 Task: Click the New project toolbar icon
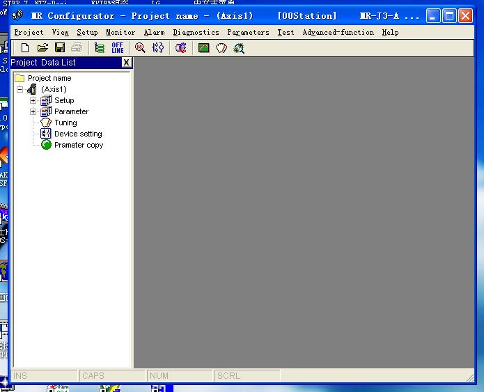(25, 48)
